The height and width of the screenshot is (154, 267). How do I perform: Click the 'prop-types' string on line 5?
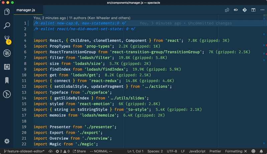click(98, 46)
